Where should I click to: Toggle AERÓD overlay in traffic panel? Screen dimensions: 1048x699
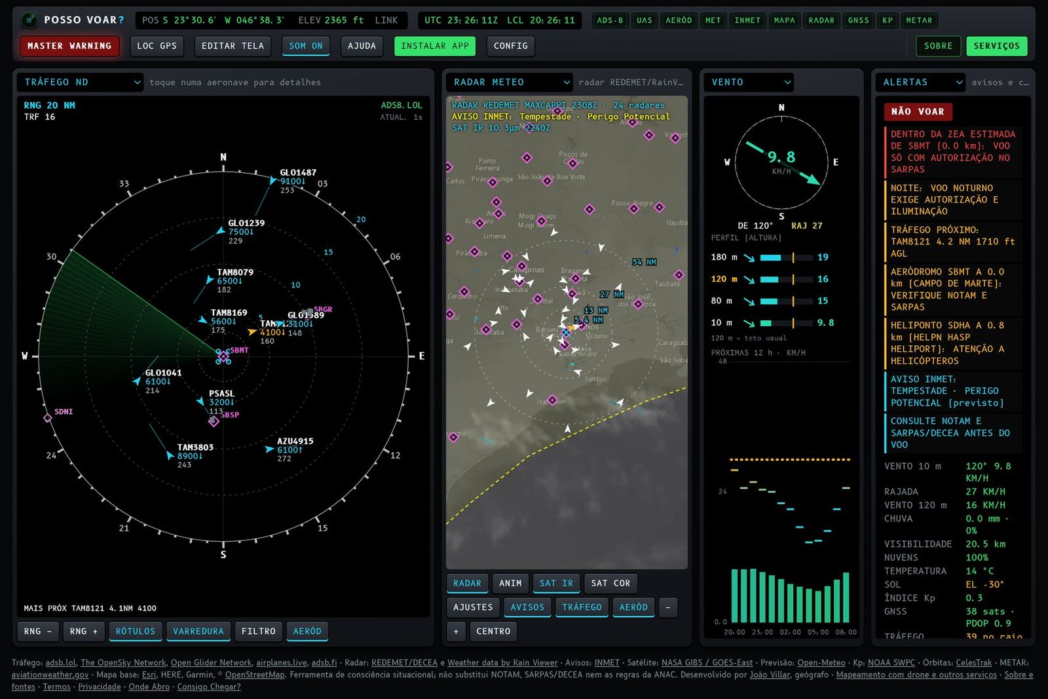[307, 632]
